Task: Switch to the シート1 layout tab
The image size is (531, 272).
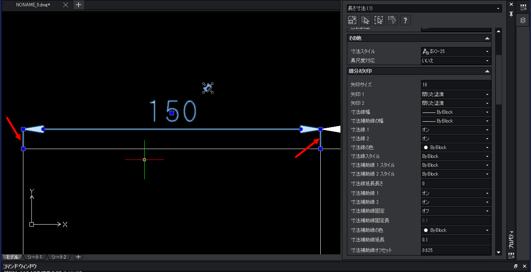Action: 35,257
